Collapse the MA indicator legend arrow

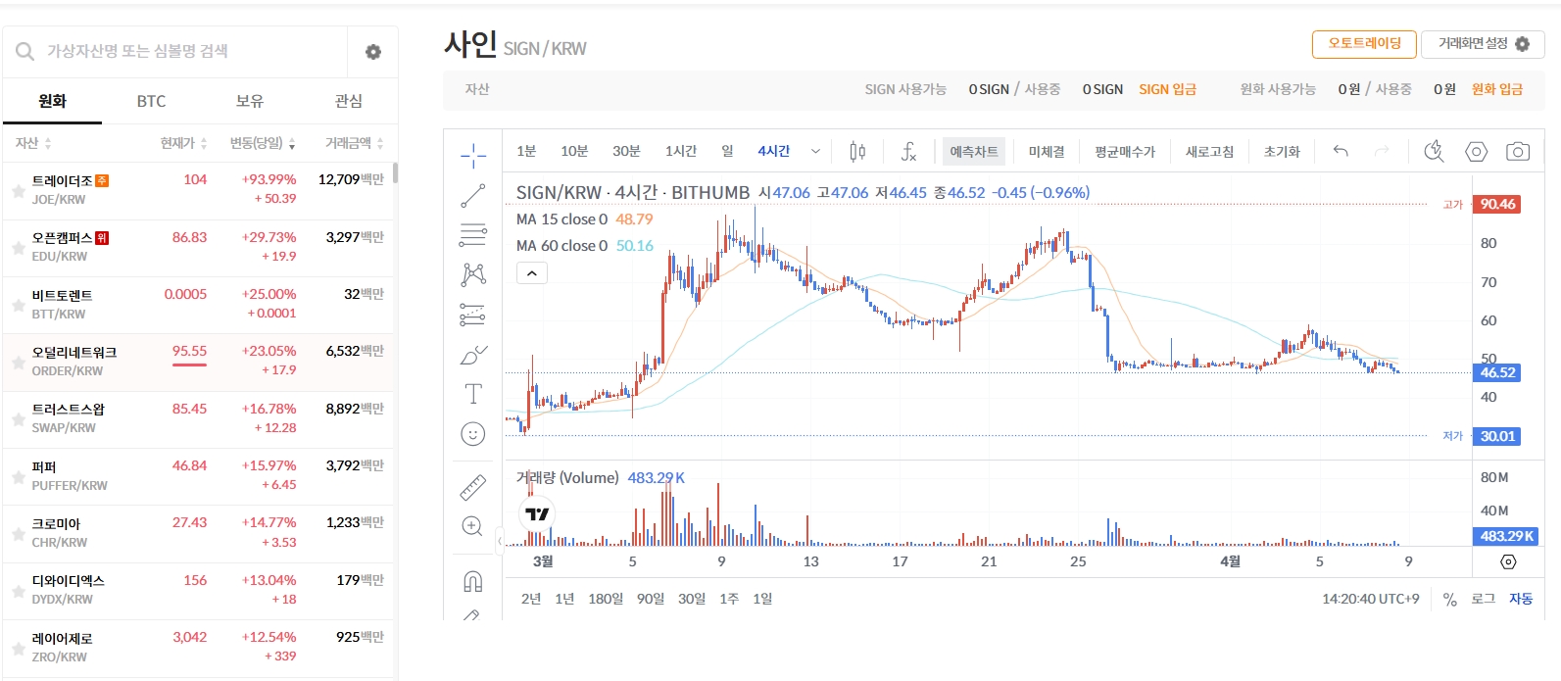(x=531, y=273)
